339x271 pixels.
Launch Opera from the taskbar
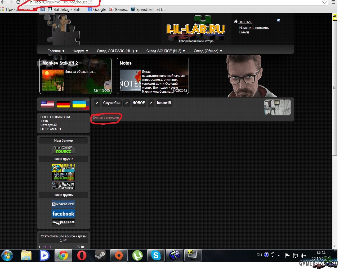[82, 256]
